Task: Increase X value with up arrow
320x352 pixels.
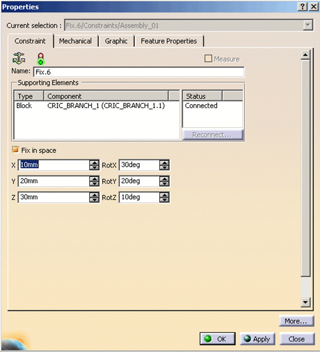Action: coord(94,162)
